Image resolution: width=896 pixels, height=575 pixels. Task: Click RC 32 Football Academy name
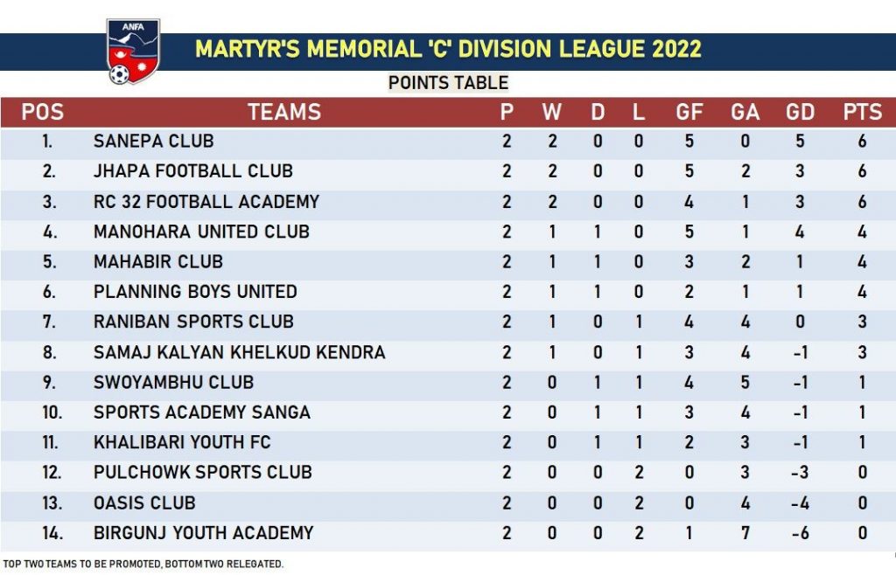click(x=206, y=202)
